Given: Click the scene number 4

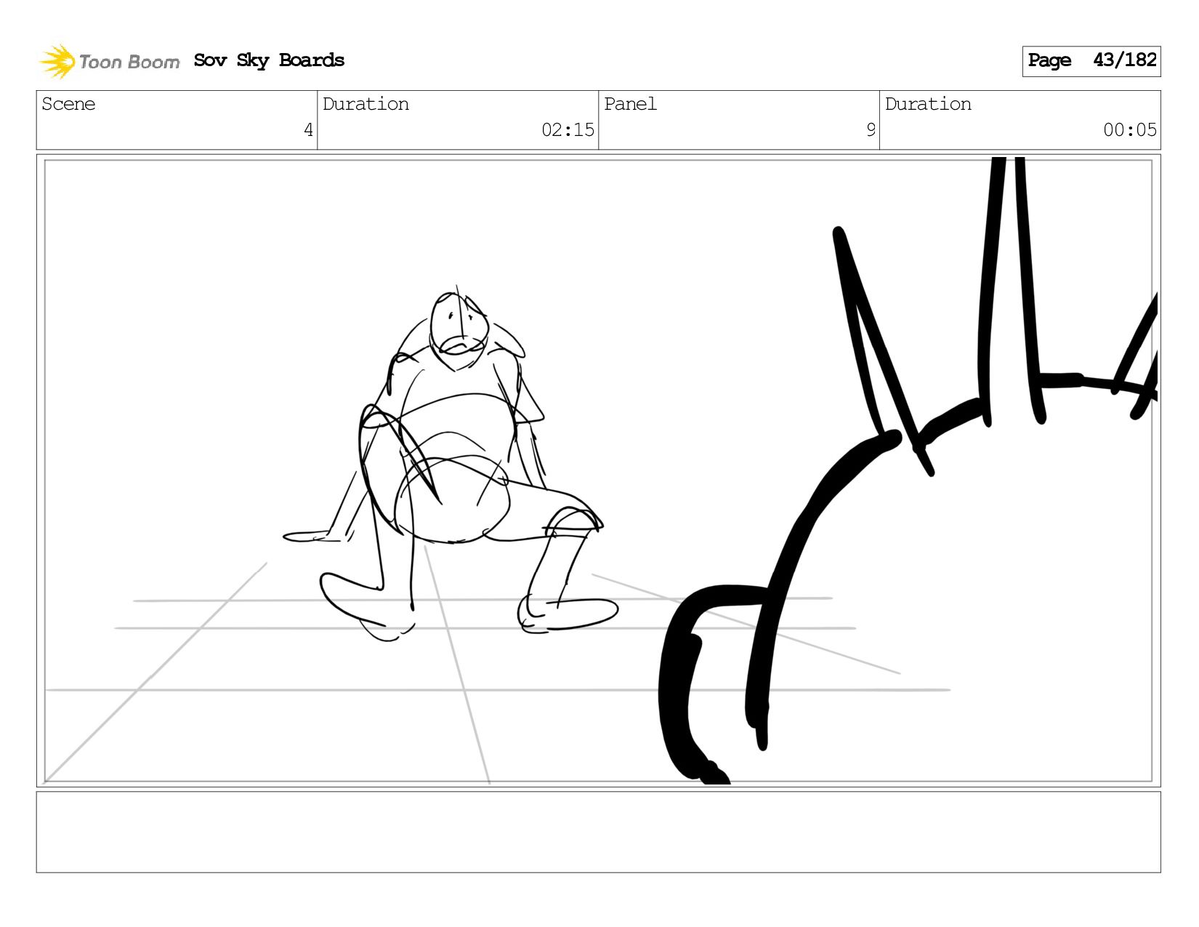Looking at the screenshot, I should pos(308,130).
